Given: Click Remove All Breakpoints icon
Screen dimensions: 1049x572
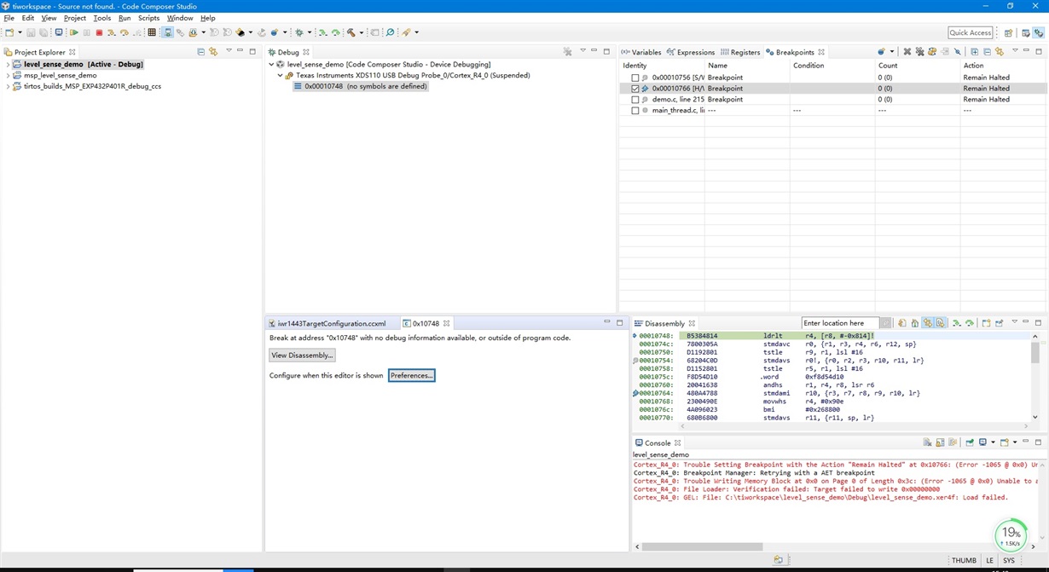Looking at the screenshot, I should point(919,52).
